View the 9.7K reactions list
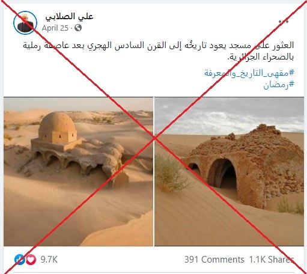Viewport: 307px width, 274px height. click(49, 260)
